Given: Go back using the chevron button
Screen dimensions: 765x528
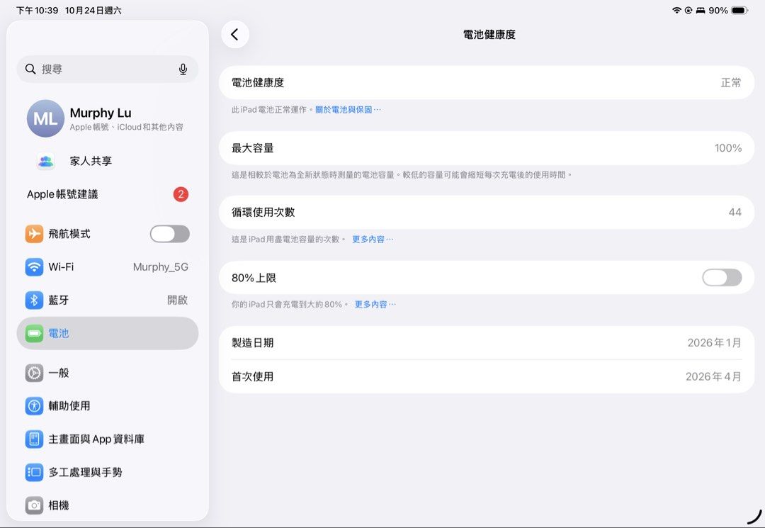Looking at the screenshot, I should click(235, 35).
